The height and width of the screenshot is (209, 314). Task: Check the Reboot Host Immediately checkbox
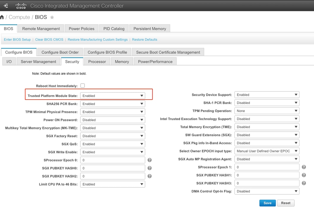tap(83, 86)
